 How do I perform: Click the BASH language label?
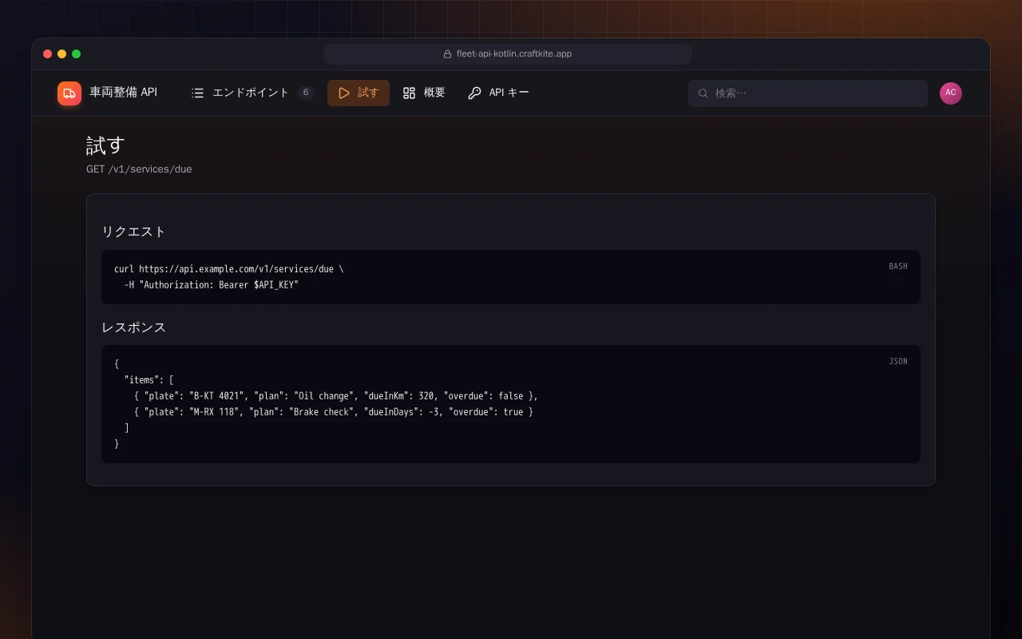(898, 267)
